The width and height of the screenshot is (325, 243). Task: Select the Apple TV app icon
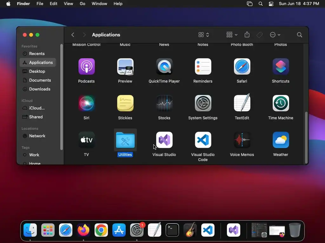pyautogui.click(x=86, y=140)
